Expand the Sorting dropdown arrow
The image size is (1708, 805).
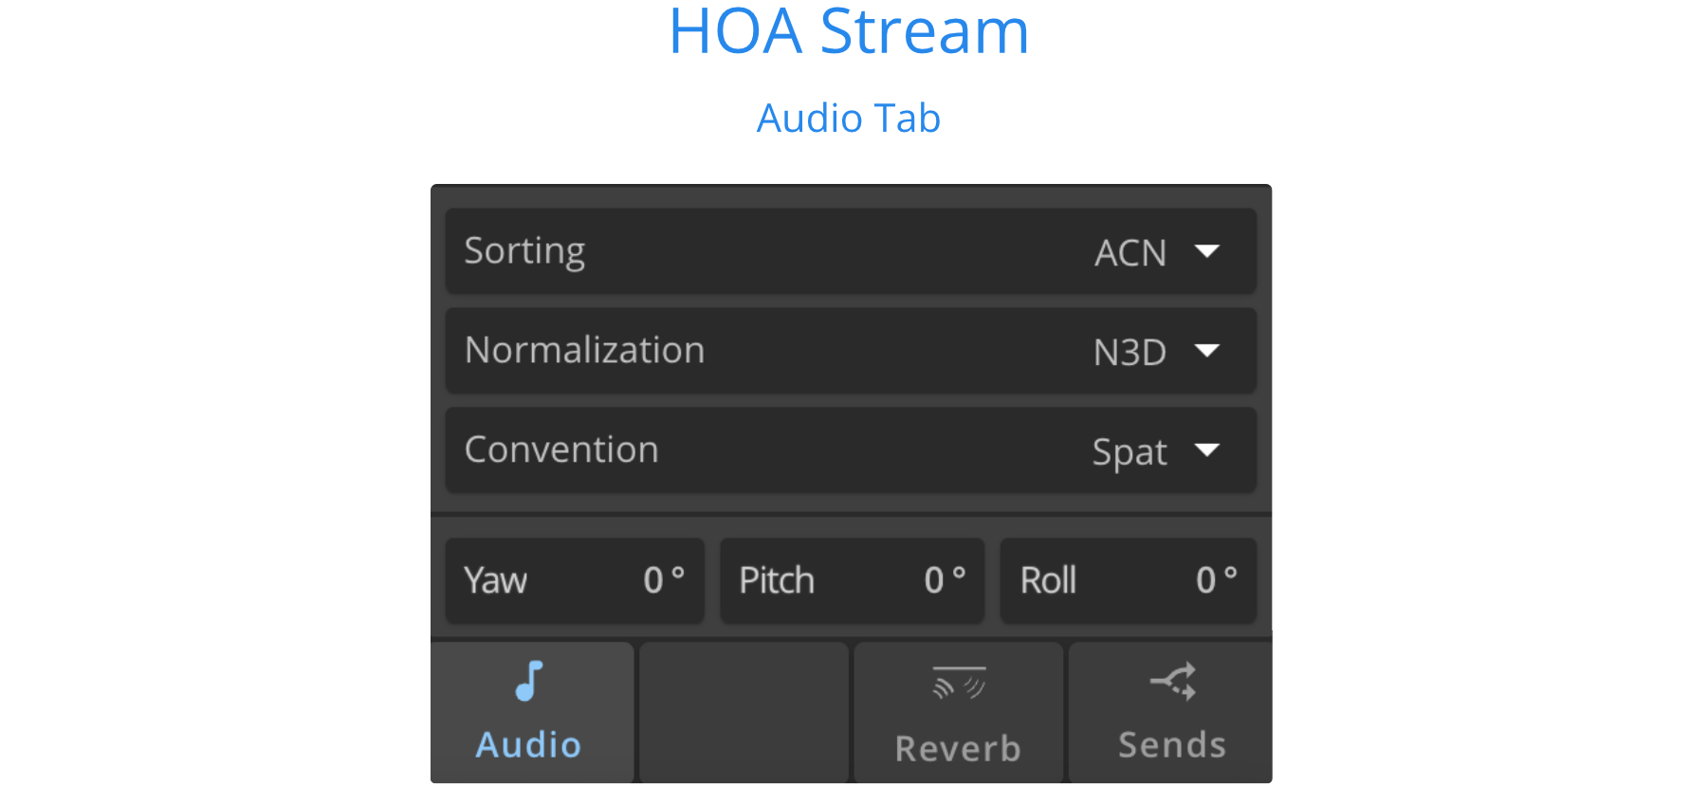[x=1207, y=251]
